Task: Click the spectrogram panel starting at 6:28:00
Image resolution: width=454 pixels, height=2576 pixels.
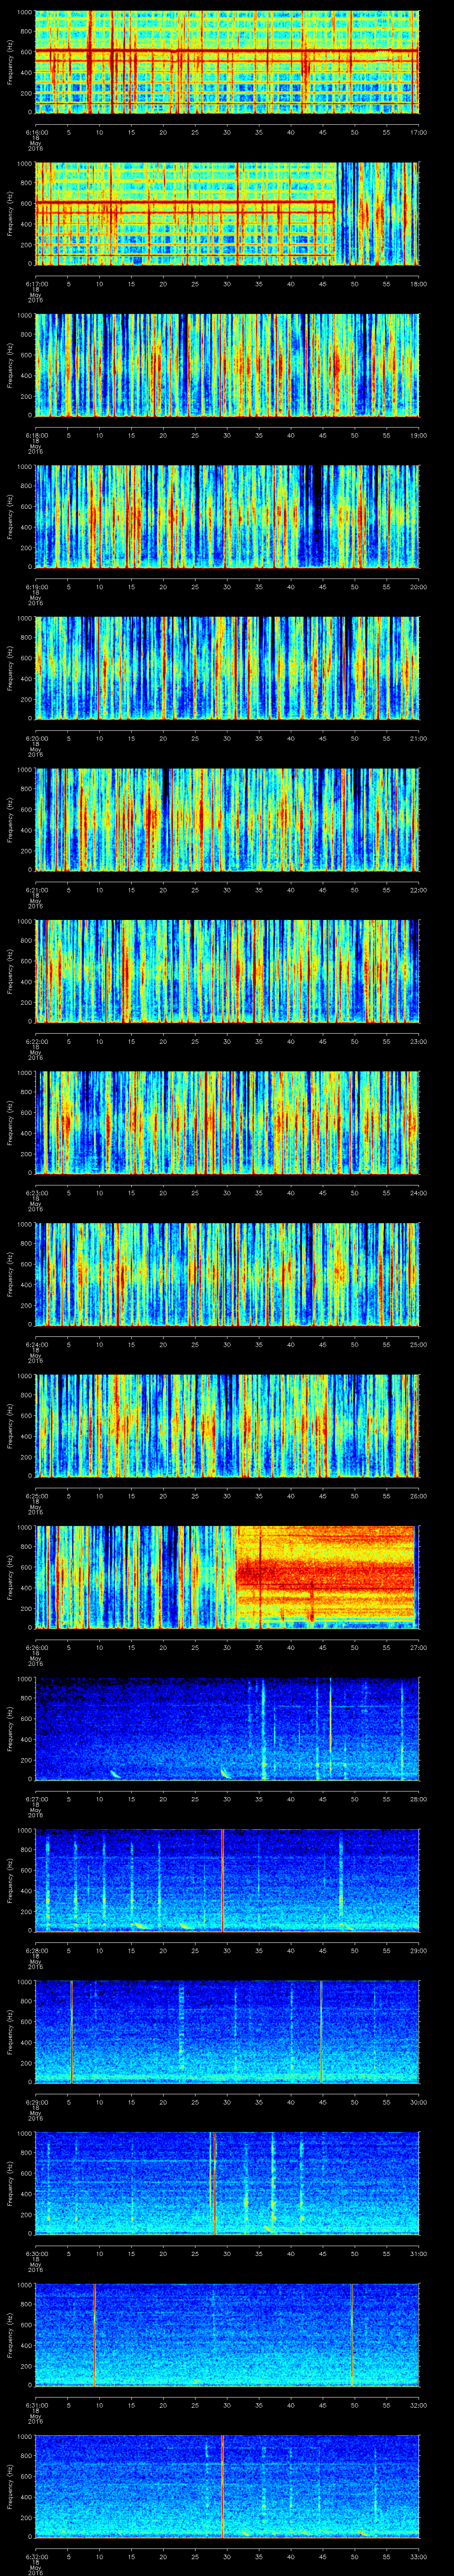Action: click(227, 1880)
